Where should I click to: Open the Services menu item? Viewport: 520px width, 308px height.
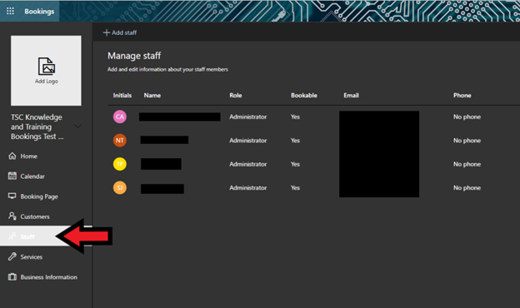click(46, 256)
